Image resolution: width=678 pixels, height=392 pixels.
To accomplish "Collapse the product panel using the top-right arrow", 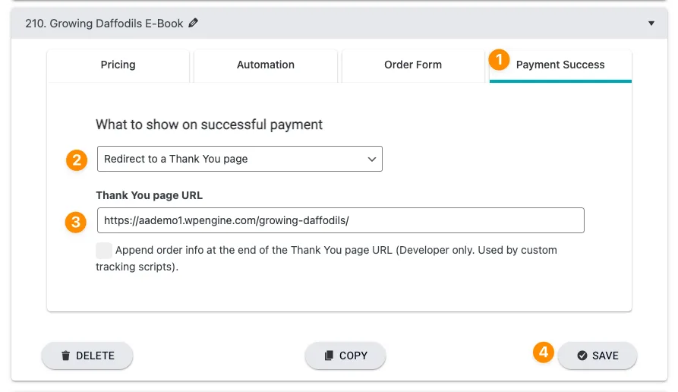I will click(x=651, y=24).
